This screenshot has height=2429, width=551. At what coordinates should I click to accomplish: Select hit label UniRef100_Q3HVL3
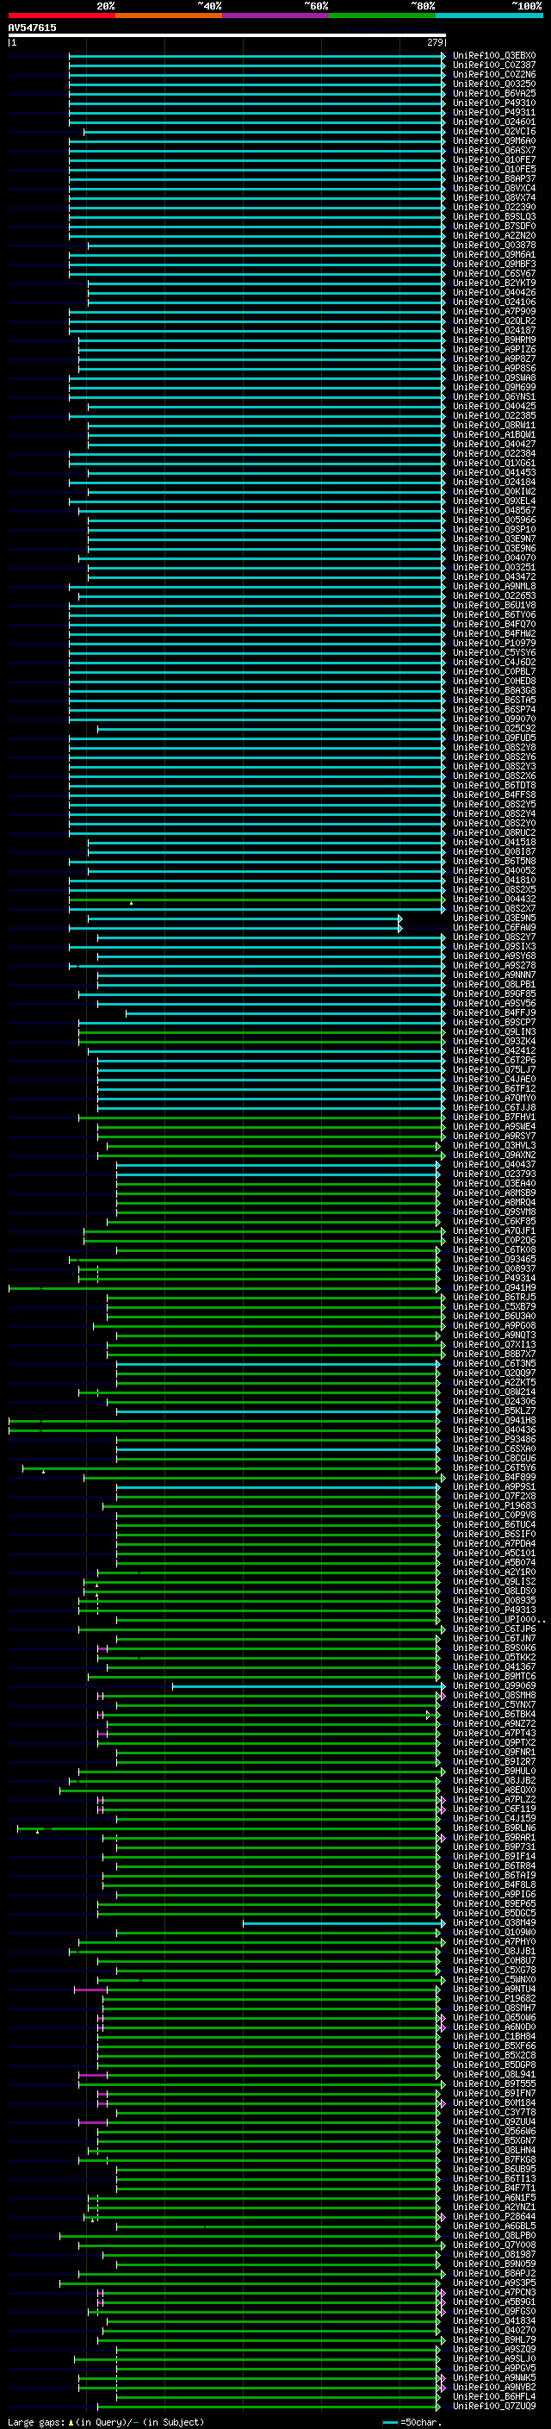click(x=493, y=1146)
